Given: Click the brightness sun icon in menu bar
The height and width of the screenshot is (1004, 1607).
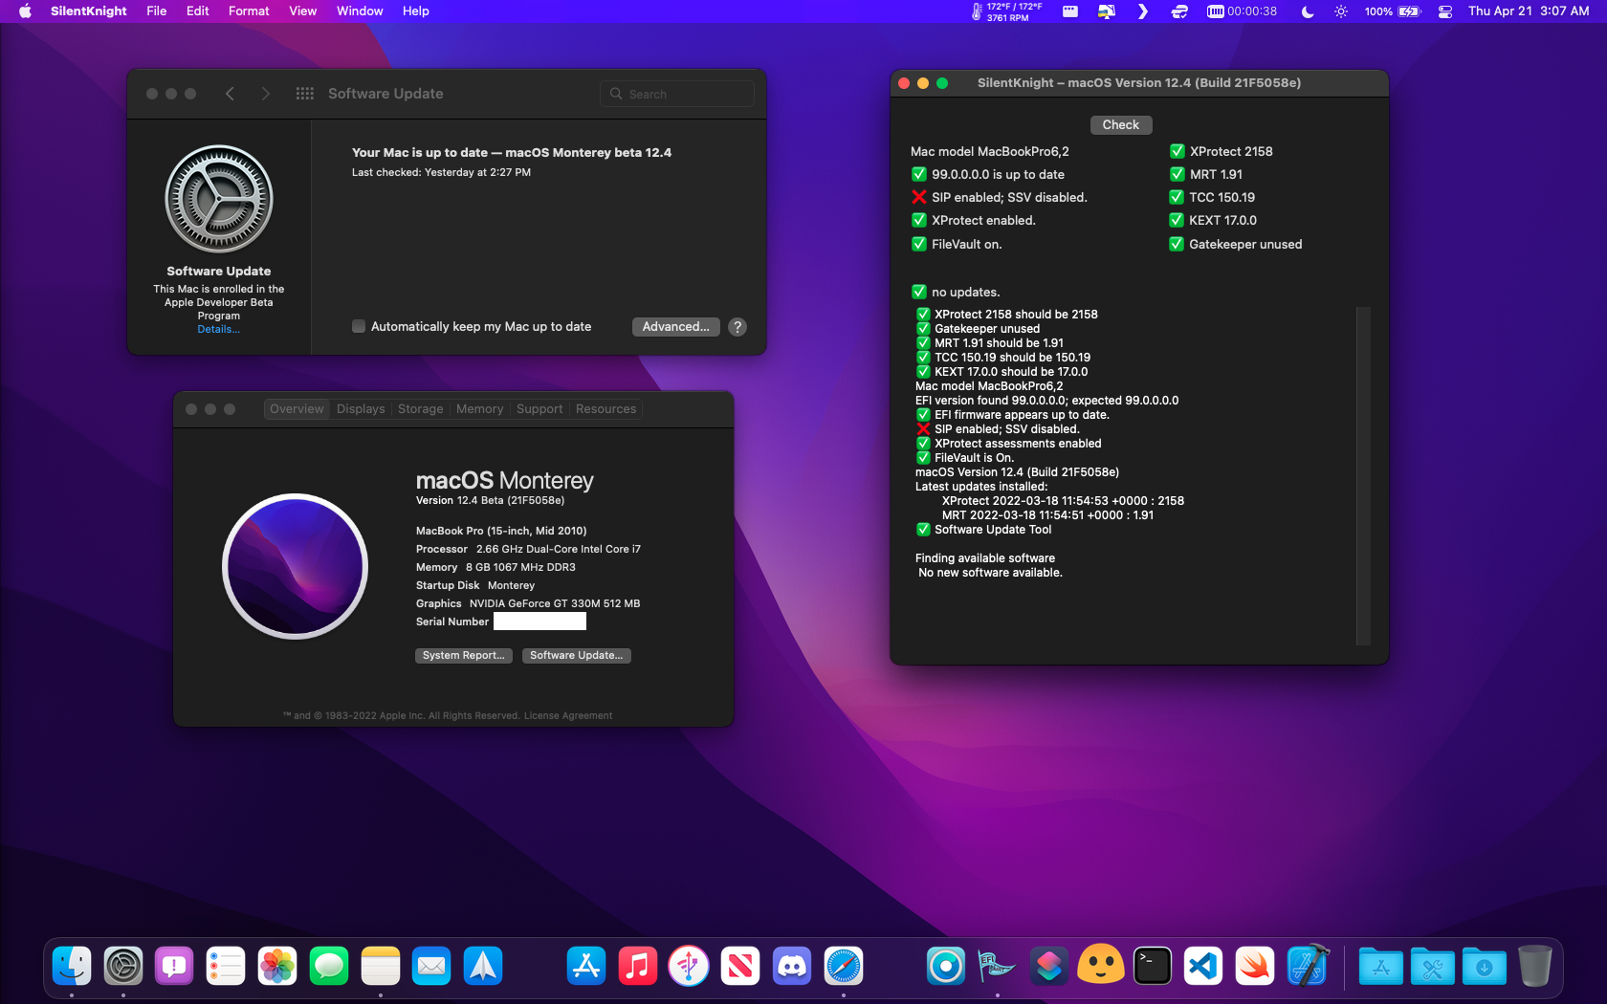Looking at the screenshot, I should (1341, 11).
